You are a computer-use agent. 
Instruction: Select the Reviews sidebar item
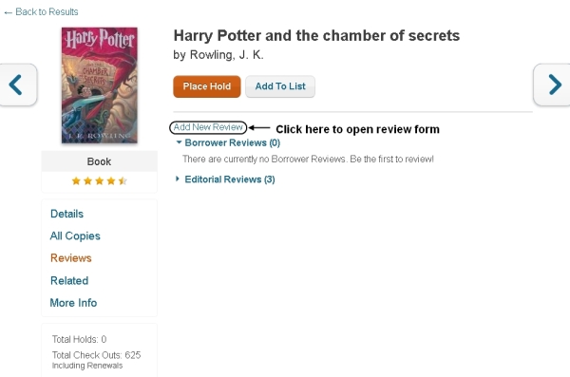pos(71,258)
